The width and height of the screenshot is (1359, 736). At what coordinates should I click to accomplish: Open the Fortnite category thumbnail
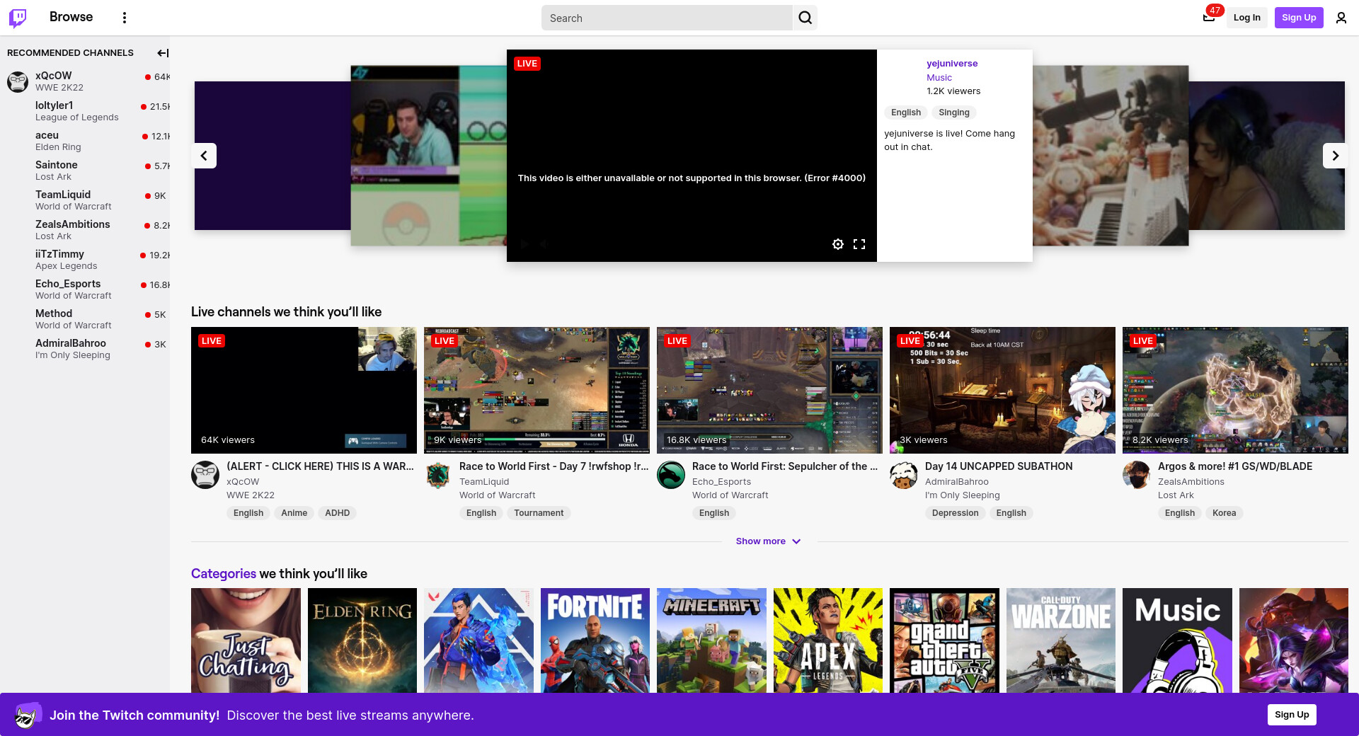pyautogui.click(x=595, y=640)
